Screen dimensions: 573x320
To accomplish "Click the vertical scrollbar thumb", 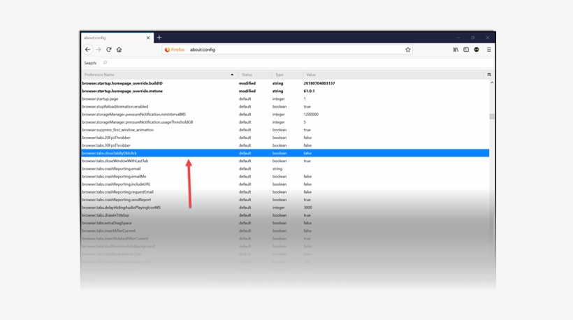I will [x=492, y=117].
